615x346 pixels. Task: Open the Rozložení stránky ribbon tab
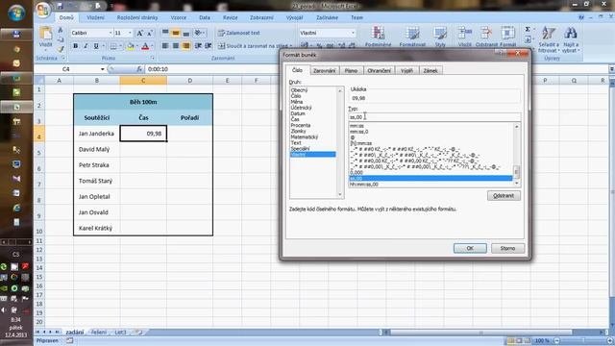click(x=137, y=17)
